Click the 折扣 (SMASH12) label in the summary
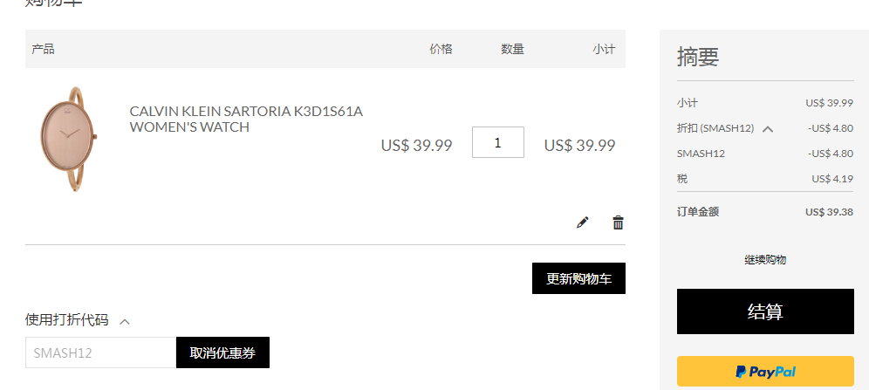 [x=715, y=128]
